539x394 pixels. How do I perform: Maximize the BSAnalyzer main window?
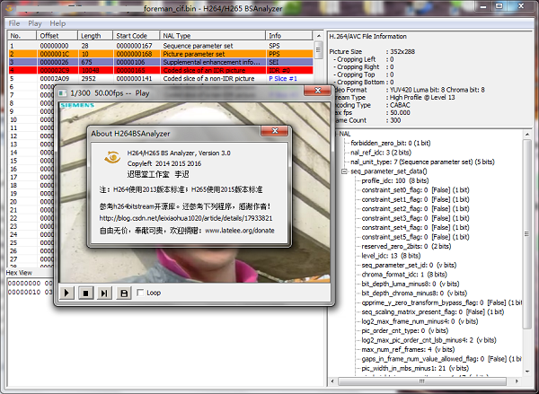pos(499,6)
